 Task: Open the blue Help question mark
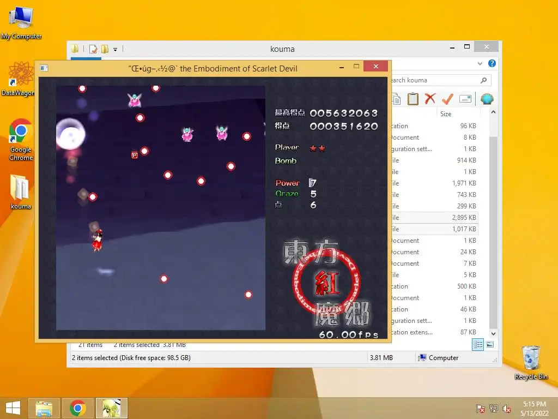point(492,63)
